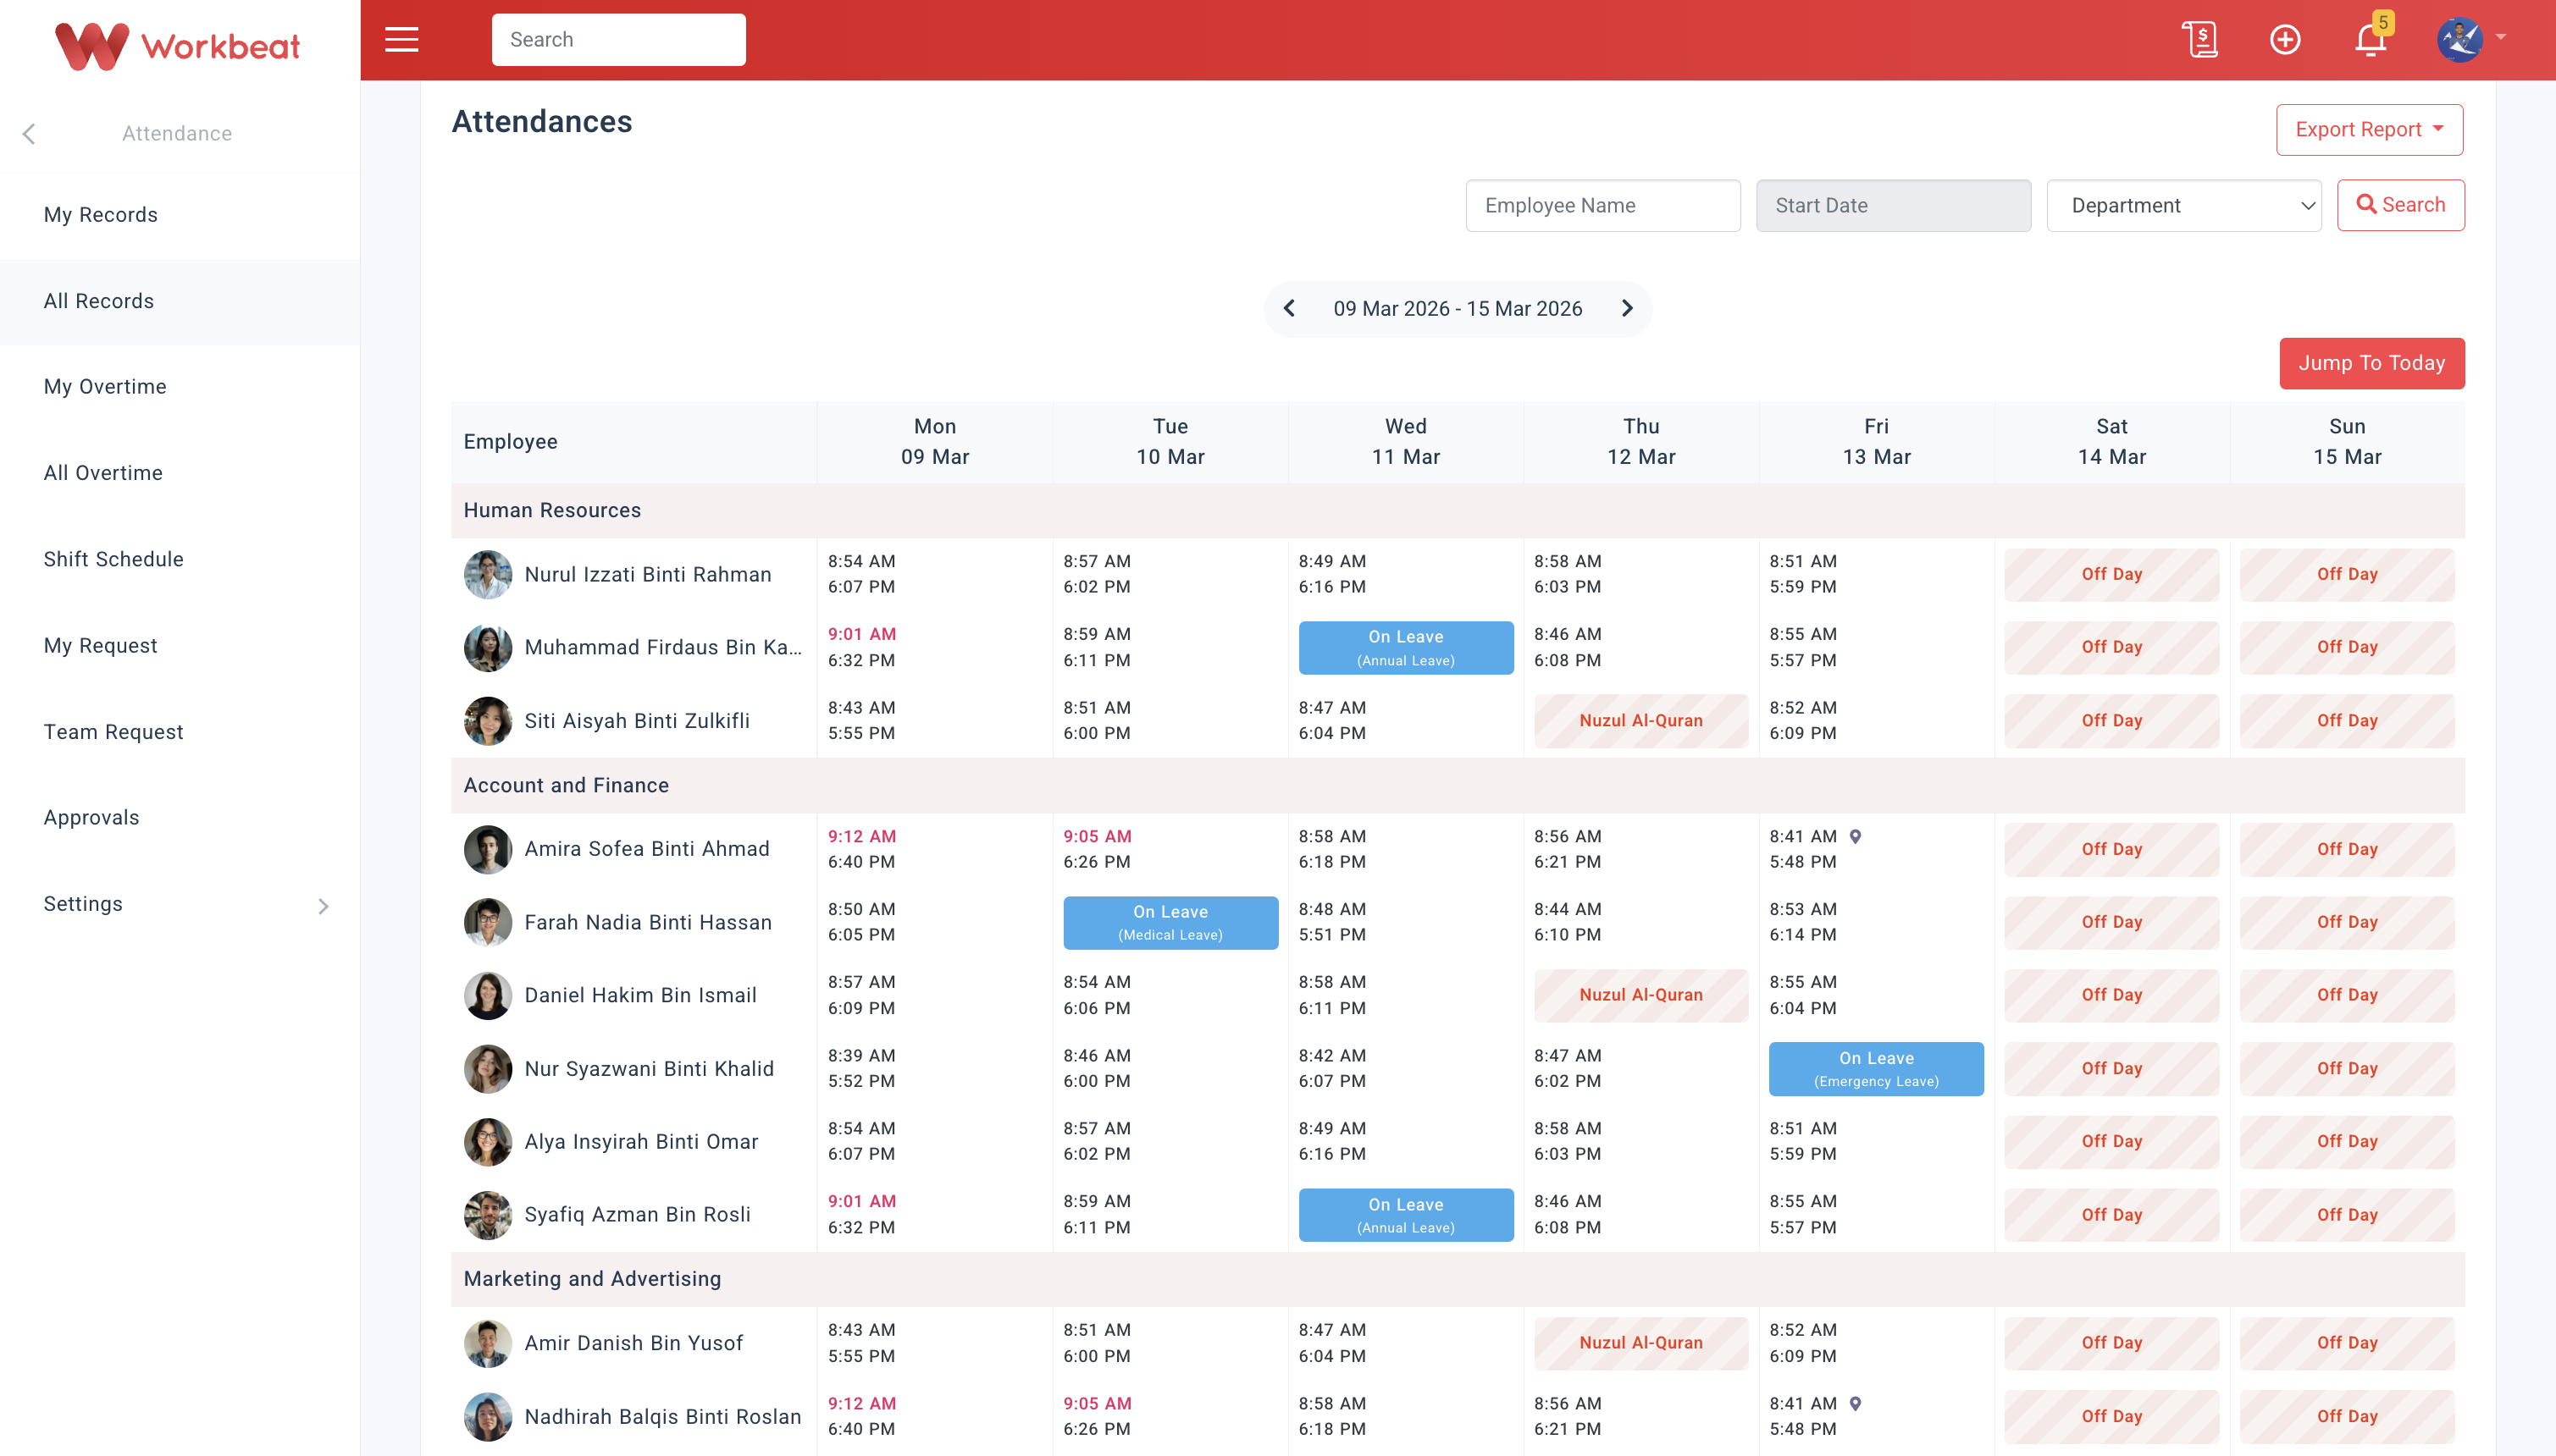This screenshot has height=1456, width=2556.
Task: Click the Workbeat logo
Action: pyautogui.click(x=177, y=46)
